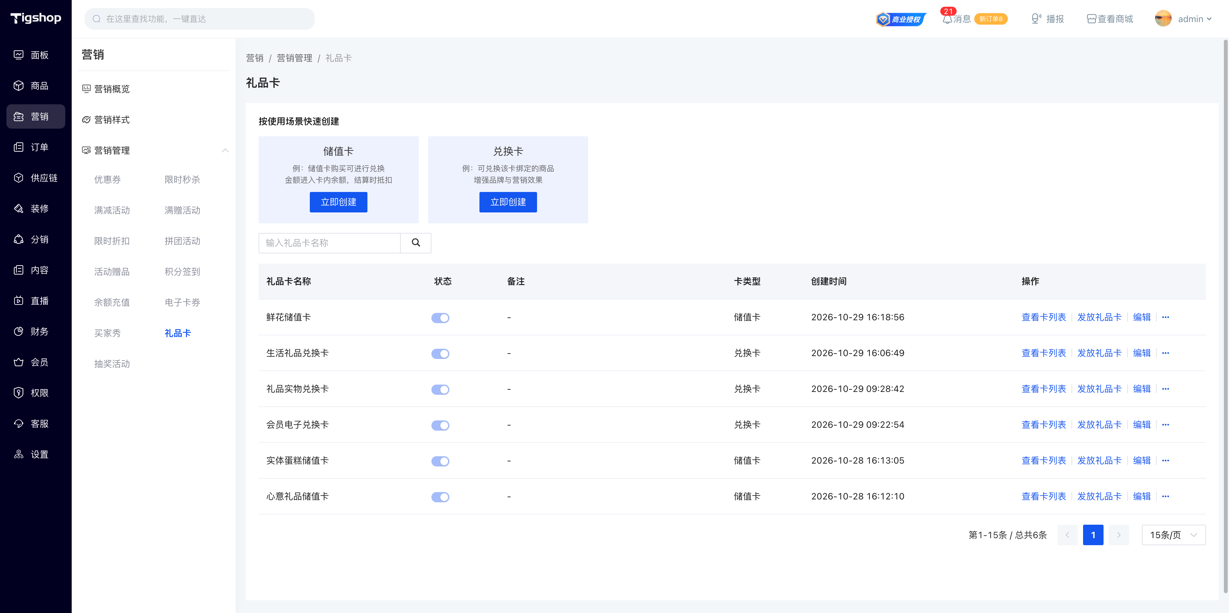Collapse the 营销管理 menu section

click(225, 151)
